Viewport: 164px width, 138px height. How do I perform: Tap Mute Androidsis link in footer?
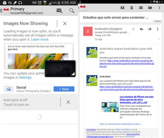point(123,129)
